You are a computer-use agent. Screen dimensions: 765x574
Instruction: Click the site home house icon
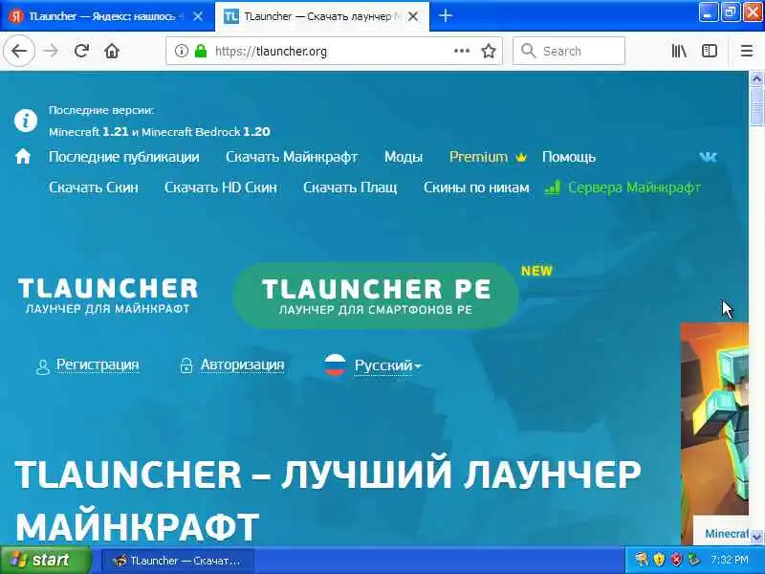click(23, 157)
